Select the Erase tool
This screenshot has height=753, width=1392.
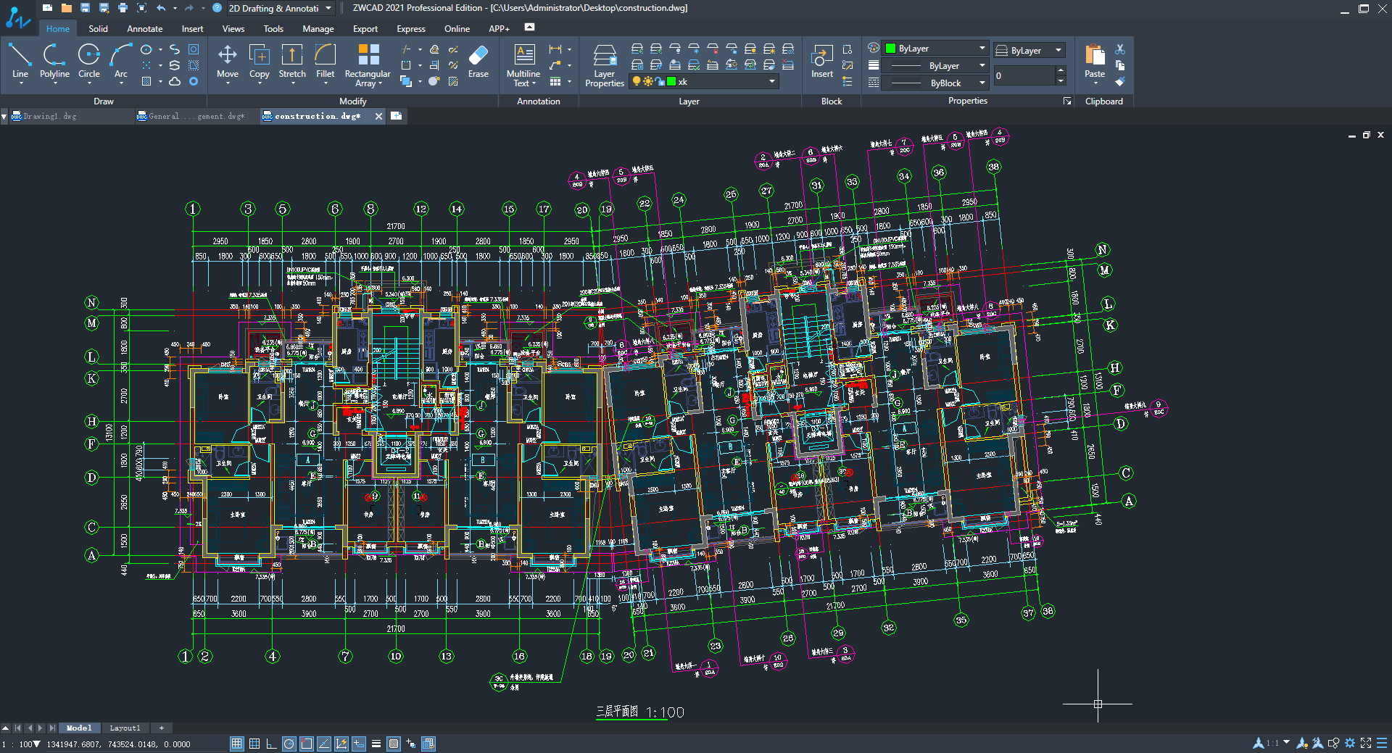[478, 64]
